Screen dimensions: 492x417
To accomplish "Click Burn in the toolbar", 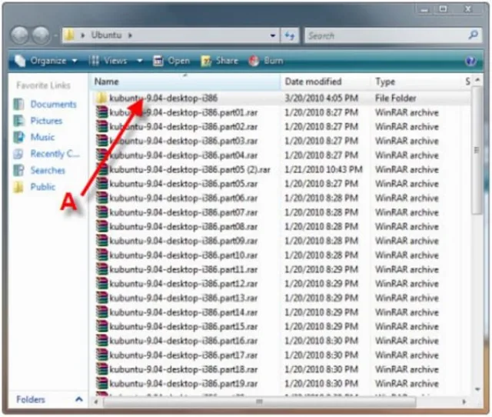I will point(266,61).
